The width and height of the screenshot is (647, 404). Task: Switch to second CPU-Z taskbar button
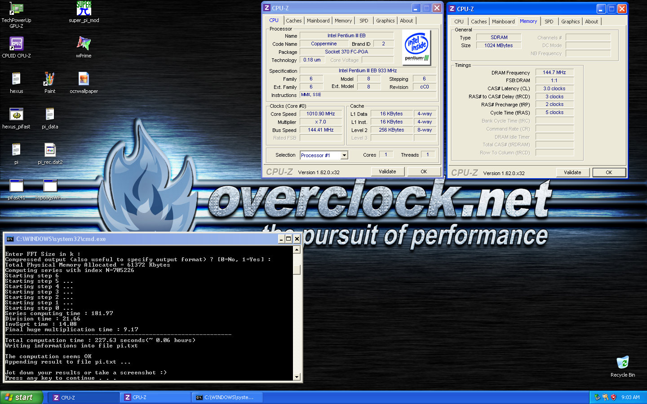[x=155, y=397]
